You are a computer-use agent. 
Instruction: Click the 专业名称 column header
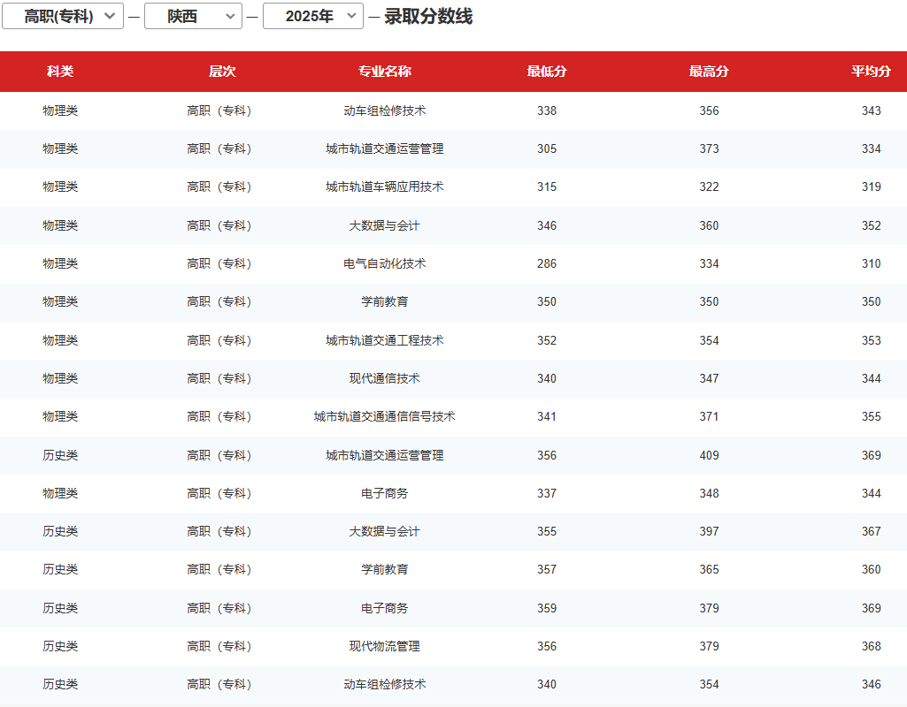coord(385,72)
